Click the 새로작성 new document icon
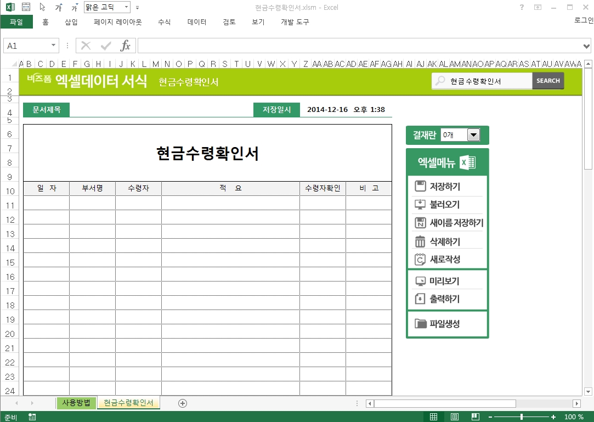This screenshot has height=422, width=594. (420, 260)
